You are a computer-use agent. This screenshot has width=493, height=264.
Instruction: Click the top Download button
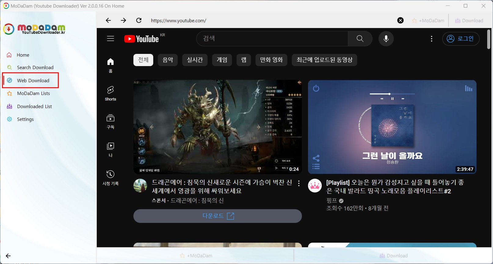coord(469,21)
